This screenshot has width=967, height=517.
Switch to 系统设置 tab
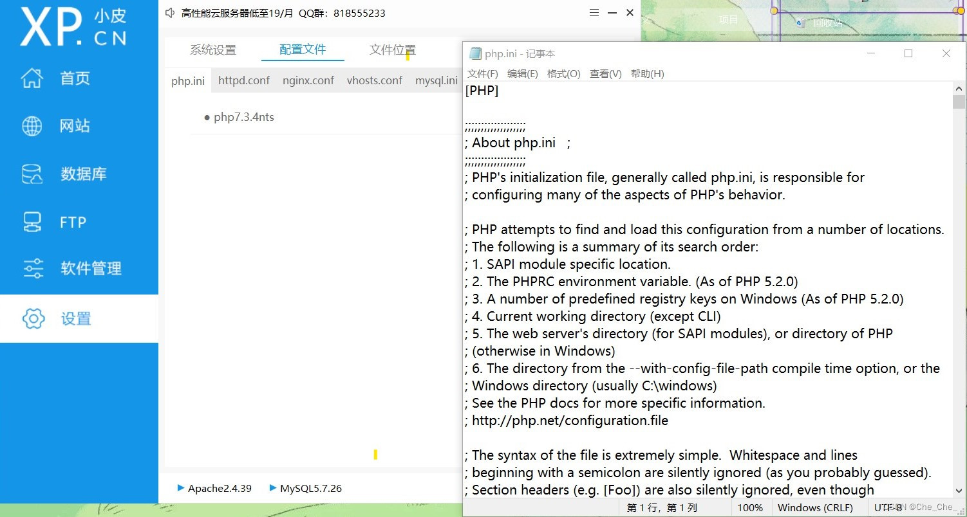click(x=213, y=50)
